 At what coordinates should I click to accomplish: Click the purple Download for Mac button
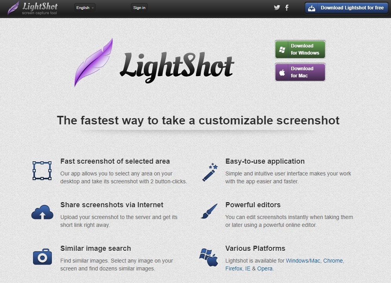point(300,72)
